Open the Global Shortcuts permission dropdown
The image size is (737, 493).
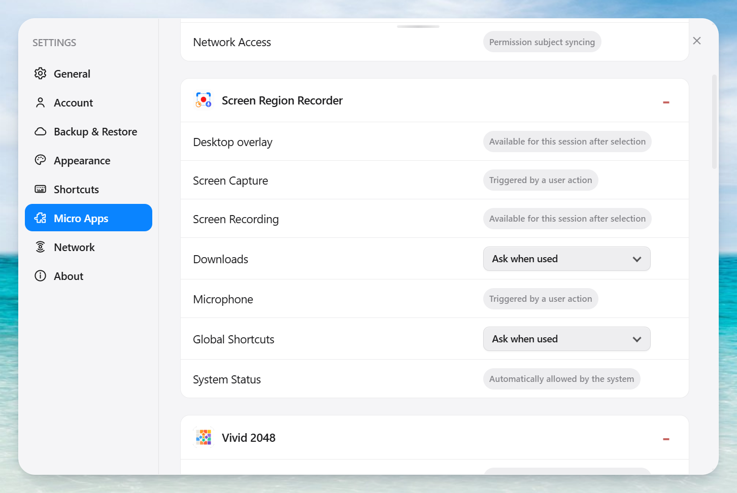coord(566,339)
